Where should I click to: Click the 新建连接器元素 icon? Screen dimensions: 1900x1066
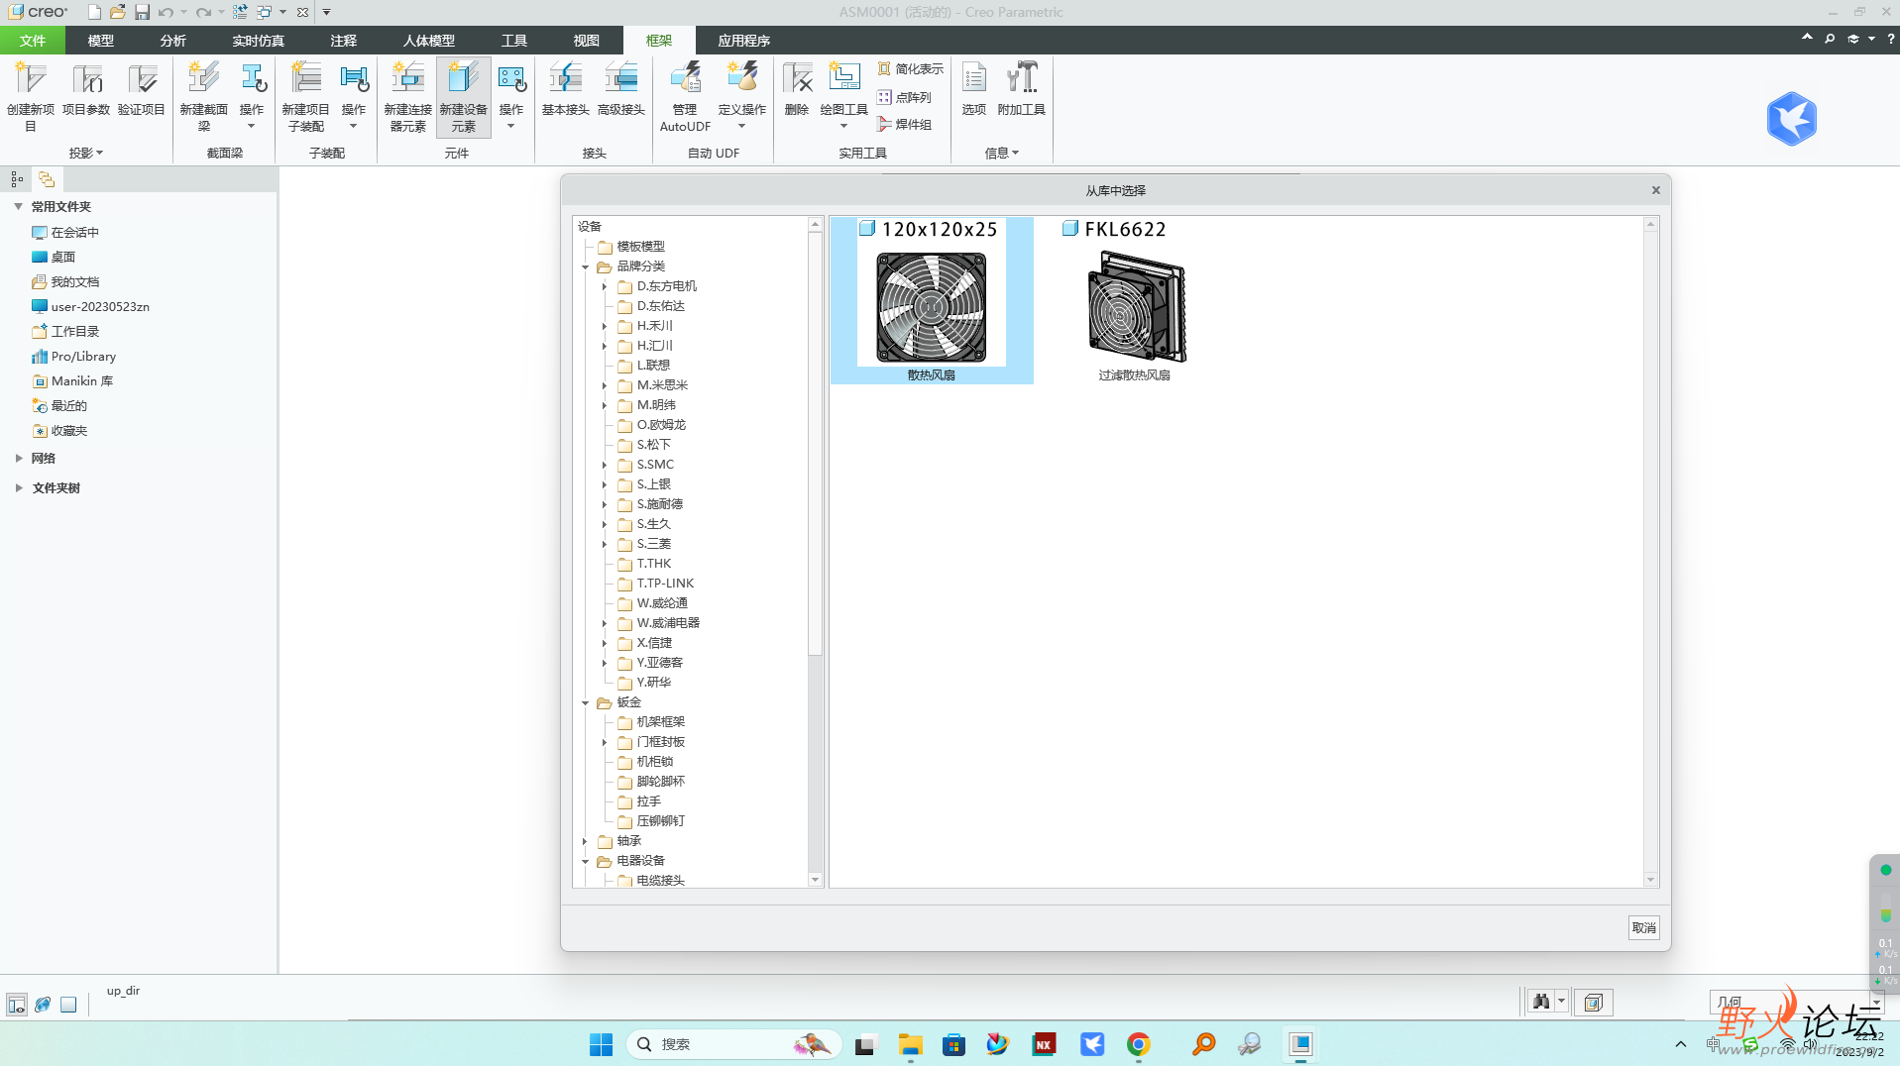[x=407, y=79]
